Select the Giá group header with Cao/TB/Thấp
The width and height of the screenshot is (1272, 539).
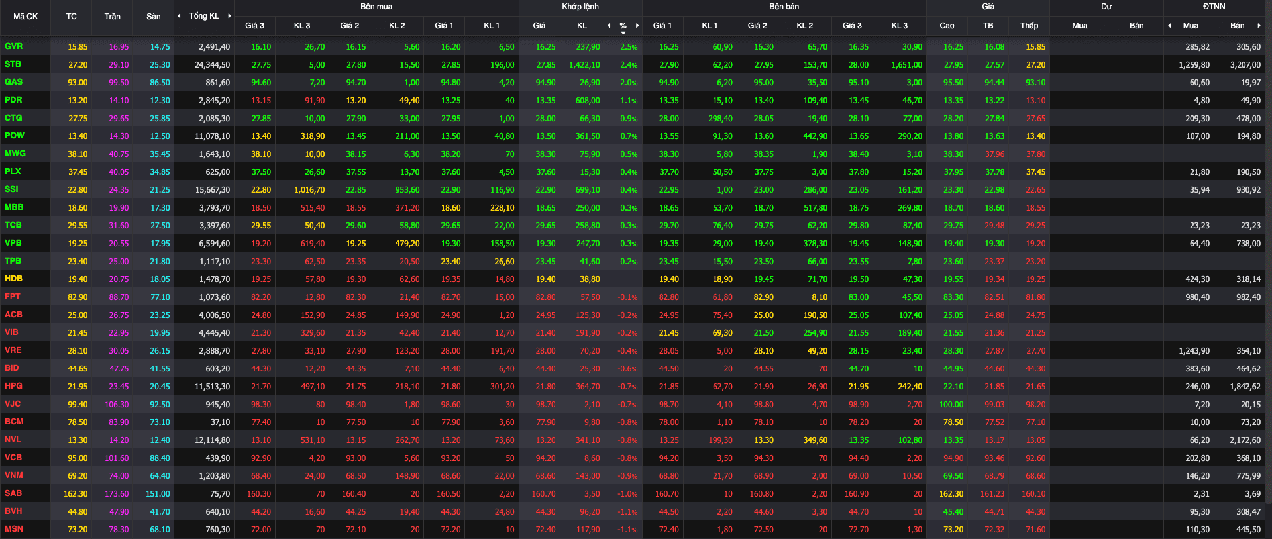pyautogui.click(x=988, y=7)
